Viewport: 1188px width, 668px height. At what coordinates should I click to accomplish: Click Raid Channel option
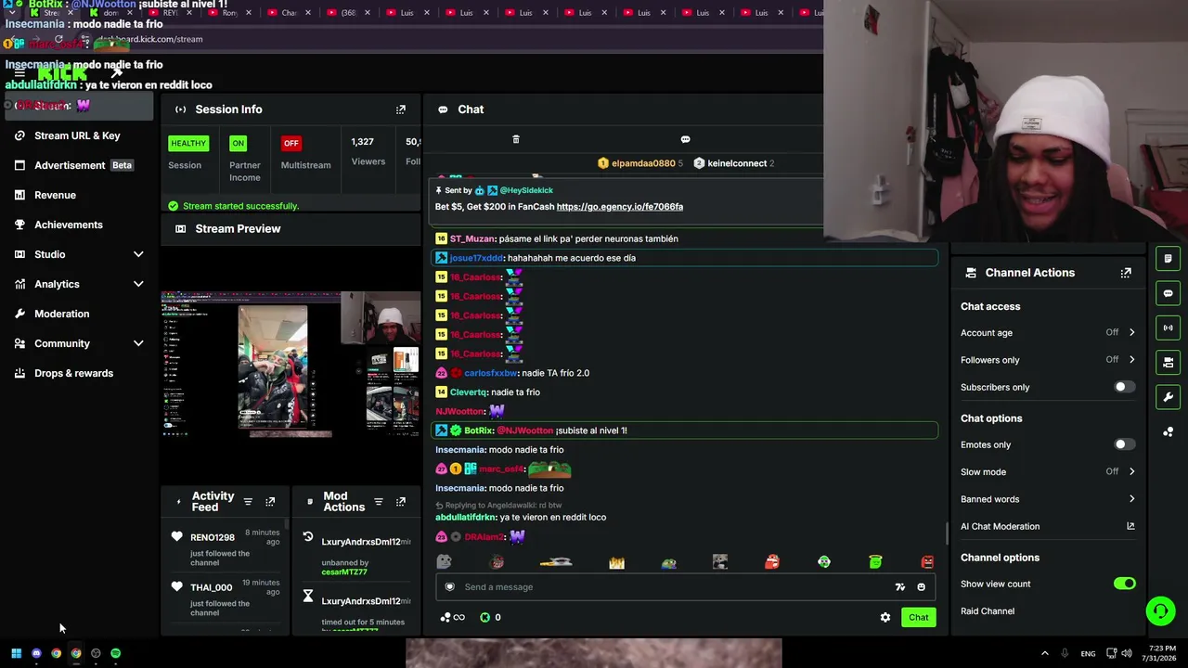[988, 611]
